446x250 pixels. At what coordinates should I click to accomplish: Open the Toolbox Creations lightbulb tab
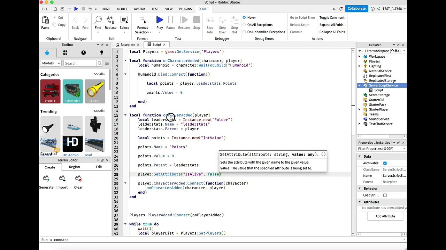pyautogui.click(x=102, y=53)
